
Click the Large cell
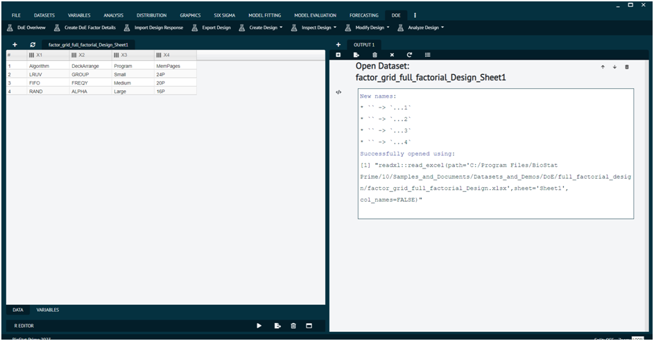click(133, 91)
